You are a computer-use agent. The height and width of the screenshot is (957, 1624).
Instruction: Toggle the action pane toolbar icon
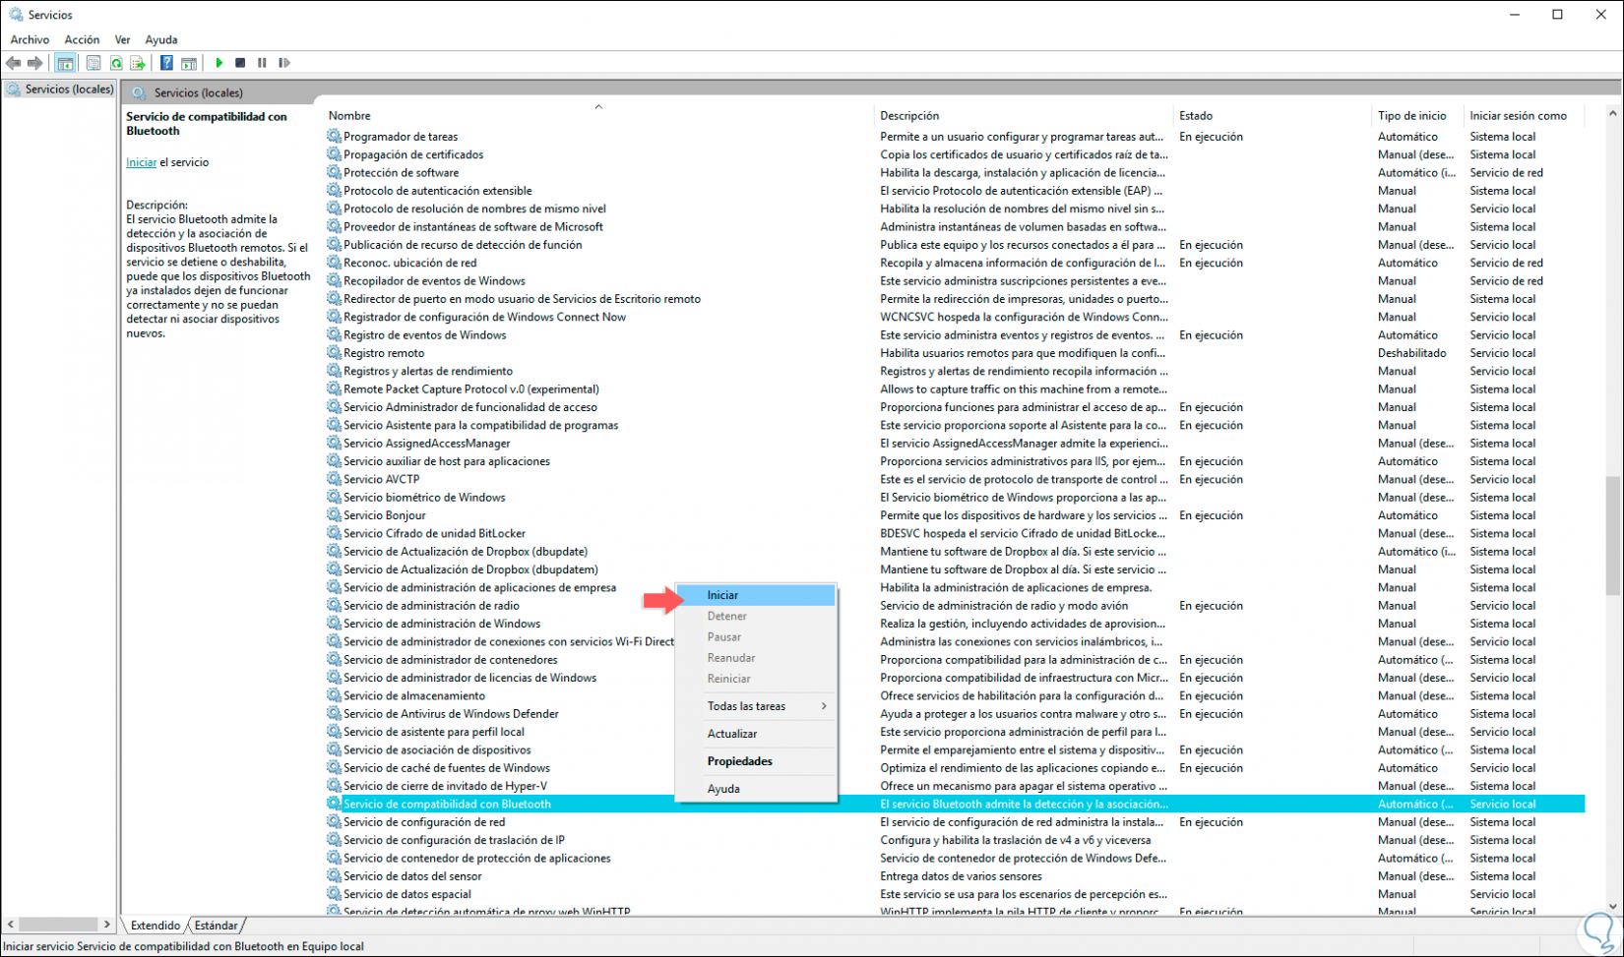point(189,63)
